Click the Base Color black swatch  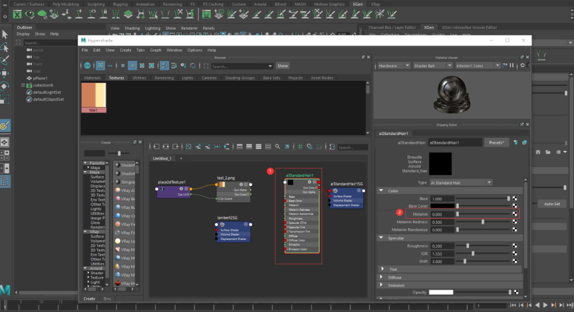pyautogui.click(x=442, y=206)
